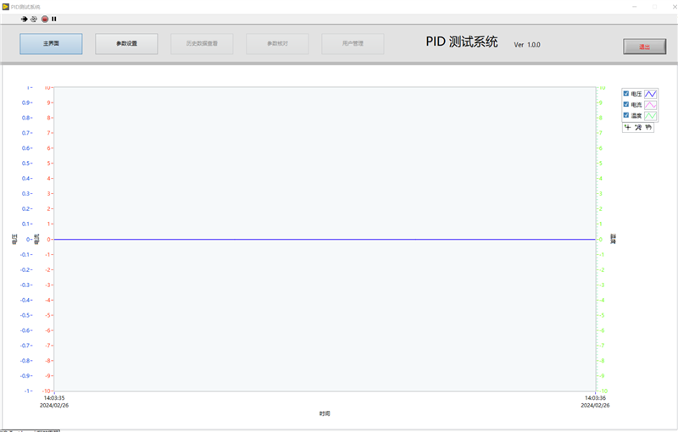Select the graph pan hand tool
Image resolution: width=678 pixels, height=432 pixels.
coord(648,127)
